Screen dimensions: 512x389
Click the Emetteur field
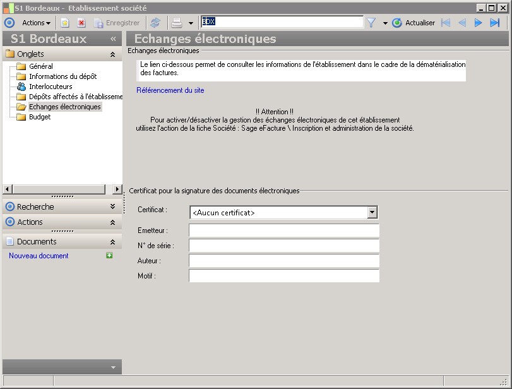click(x=284, y=230)
